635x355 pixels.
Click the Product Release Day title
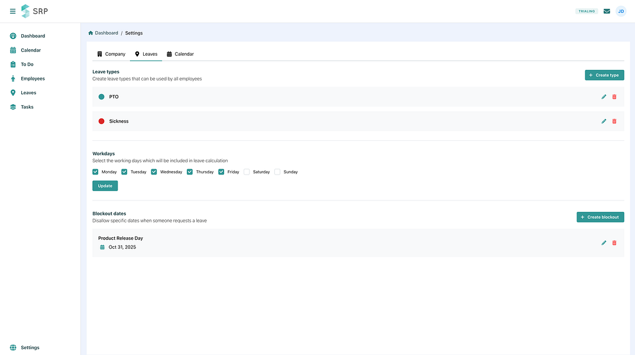(121, 238)
